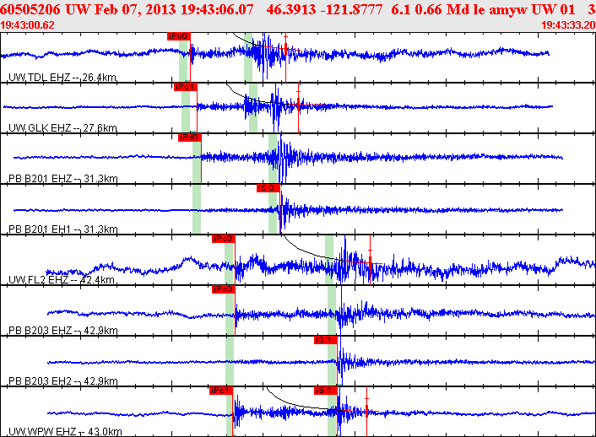Image resolution: width=596 pixels, height=437 pixels.
Task: Click the iS 0 pick flag on B201 EH1
Action: click(268, 188)
